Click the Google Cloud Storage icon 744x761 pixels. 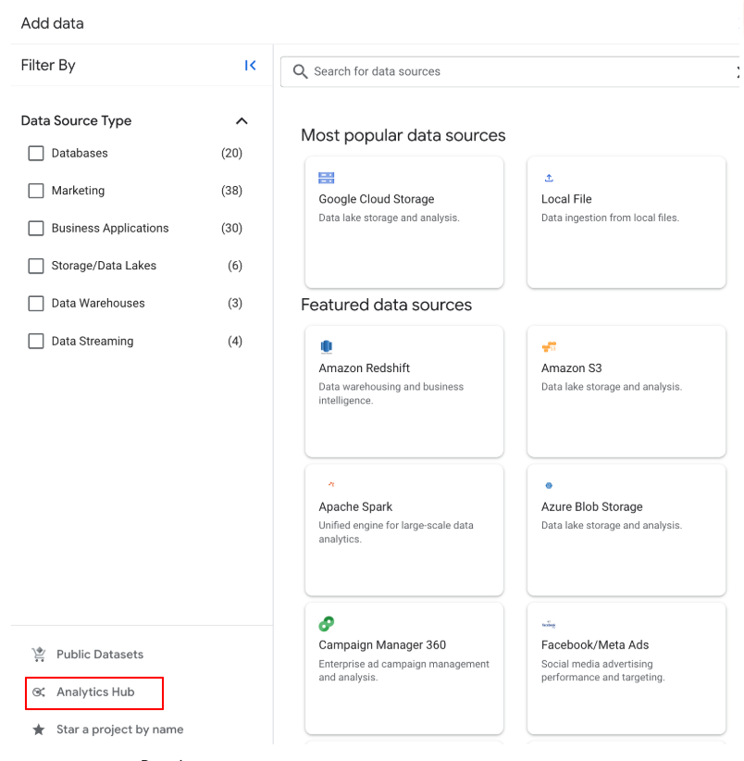(x=327, y=178)
